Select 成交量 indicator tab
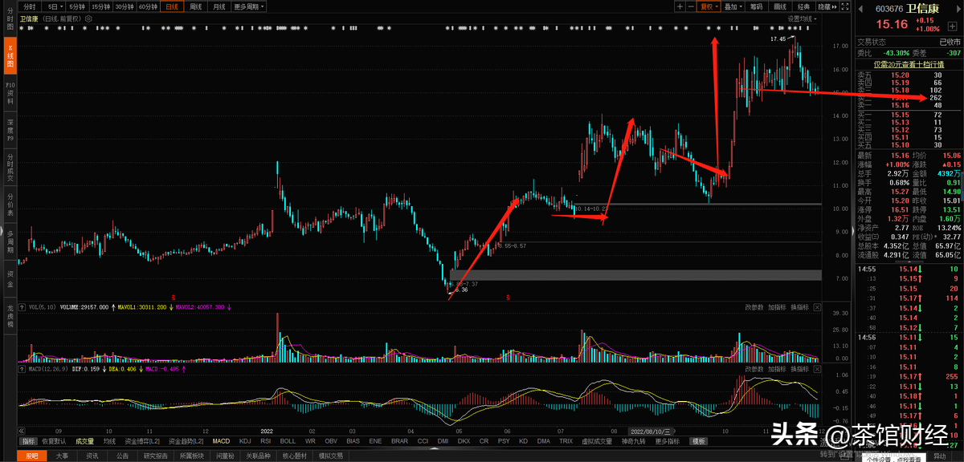964x462 pixels. pos(84,441)
